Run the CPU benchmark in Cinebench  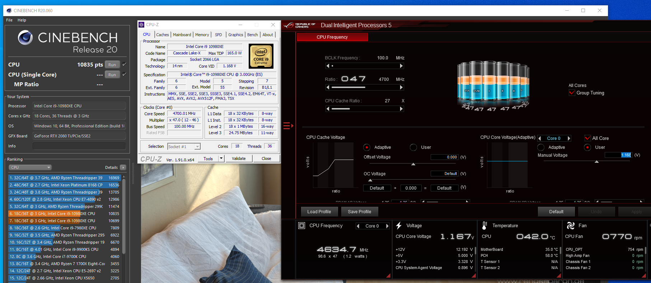click(x=112, y=65)
